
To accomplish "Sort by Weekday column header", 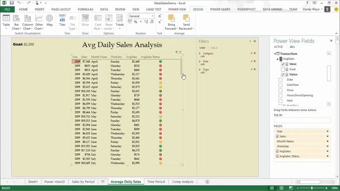I will 116,57.
